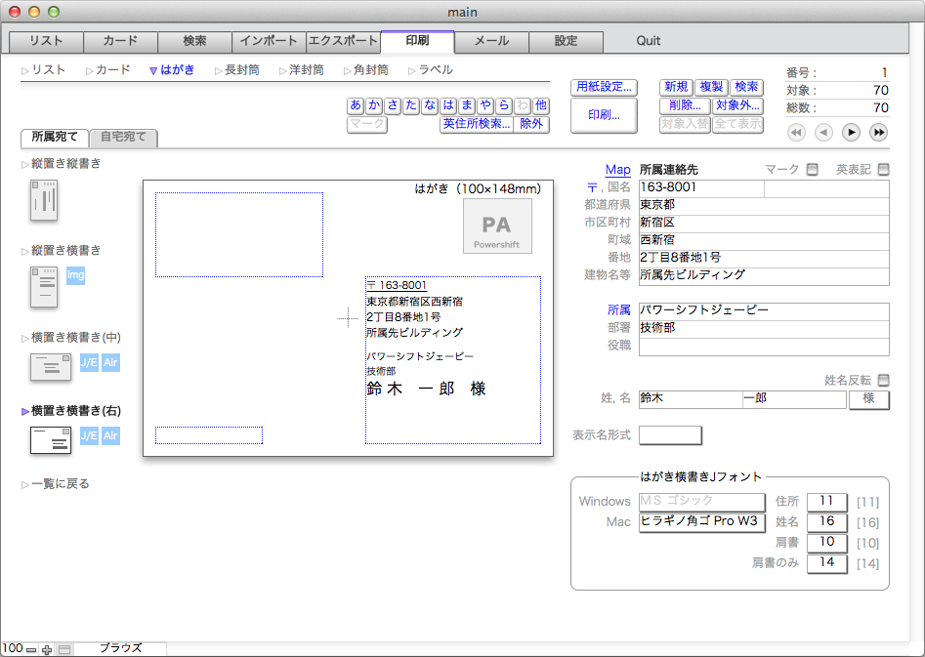The height and width of the screenshot is (657, 925).
Task: Pick the 横置き横書き(中) postcard layout icon
Action: click(51, 367)
